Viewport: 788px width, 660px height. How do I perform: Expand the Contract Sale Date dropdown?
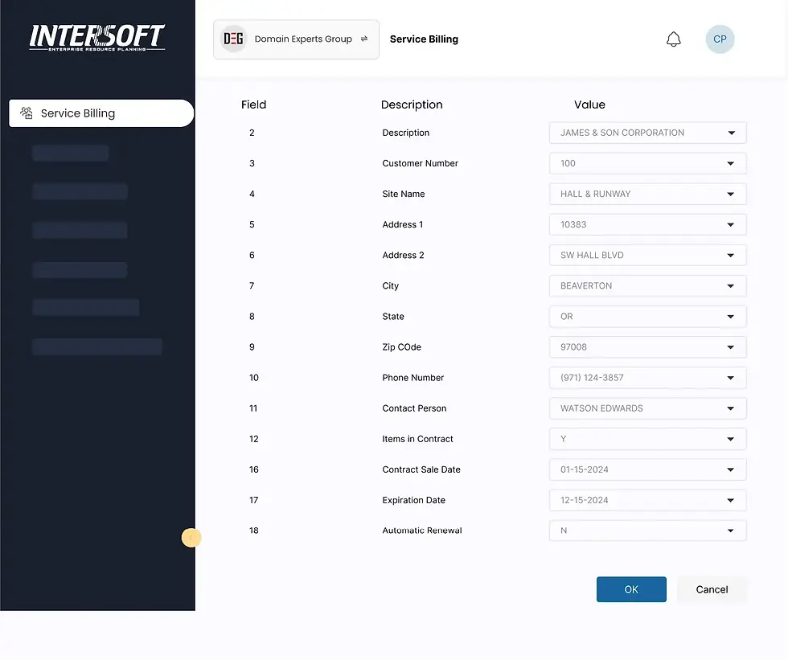(x=730, y=469)
